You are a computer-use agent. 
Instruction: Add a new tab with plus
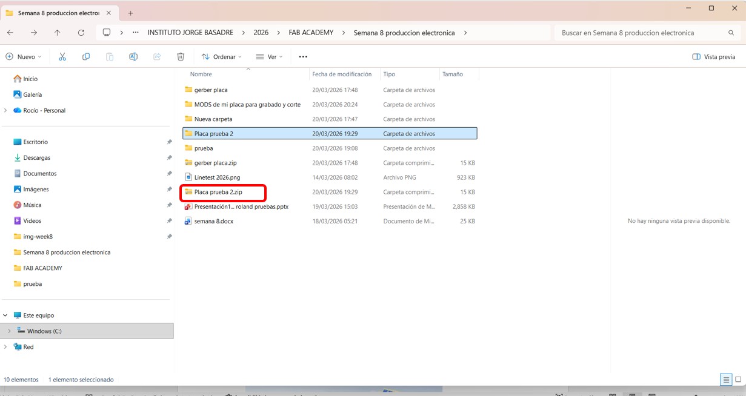(x=130, y=13)
